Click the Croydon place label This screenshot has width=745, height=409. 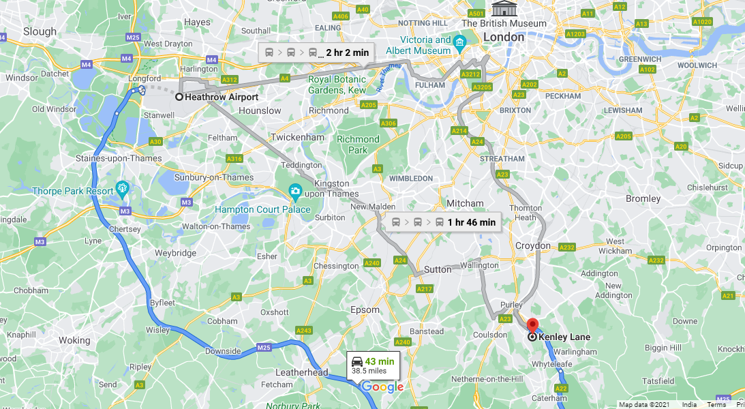pos(532,245)
